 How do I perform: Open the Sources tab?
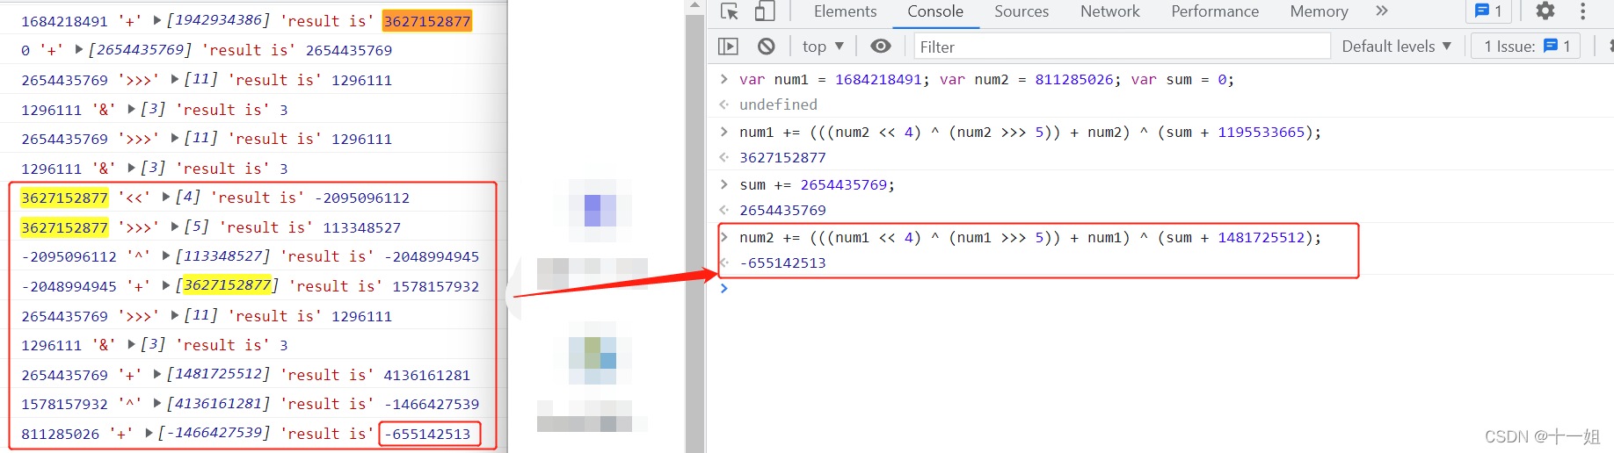tap(1021, 11)
